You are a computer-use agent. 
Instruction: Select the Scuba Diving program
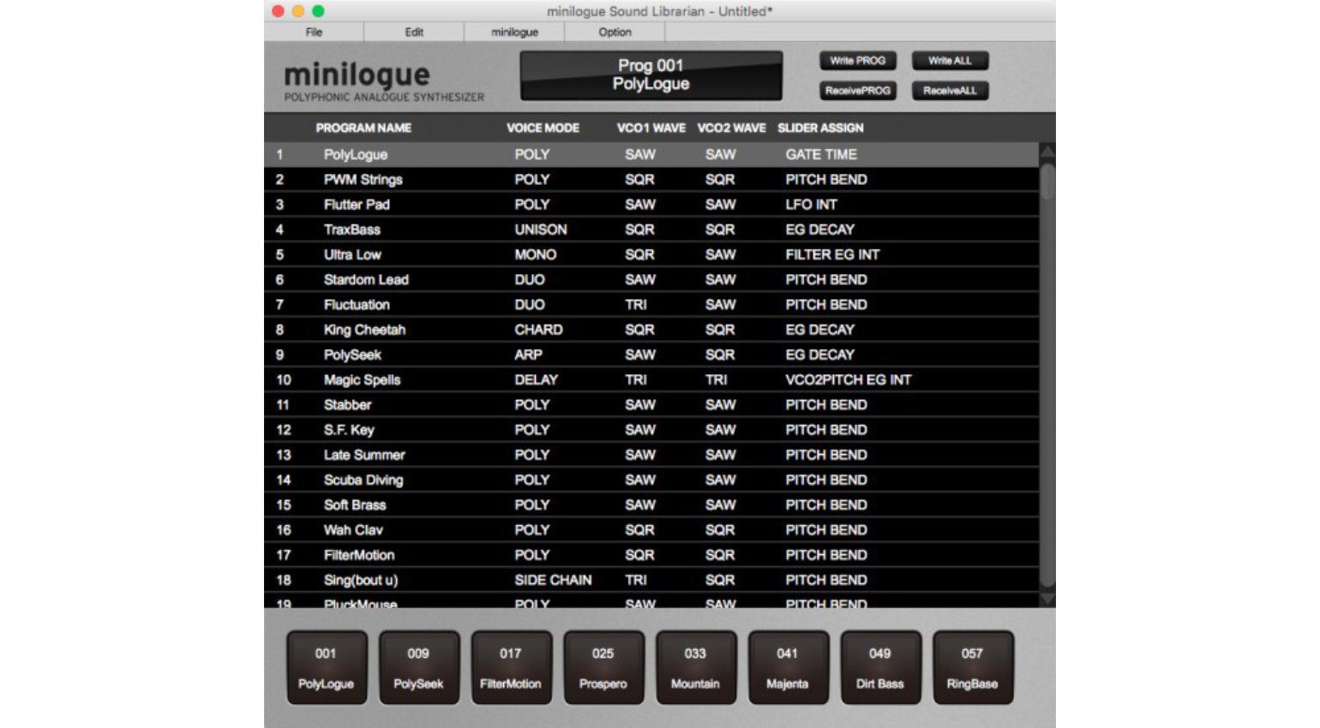[651, 480]
